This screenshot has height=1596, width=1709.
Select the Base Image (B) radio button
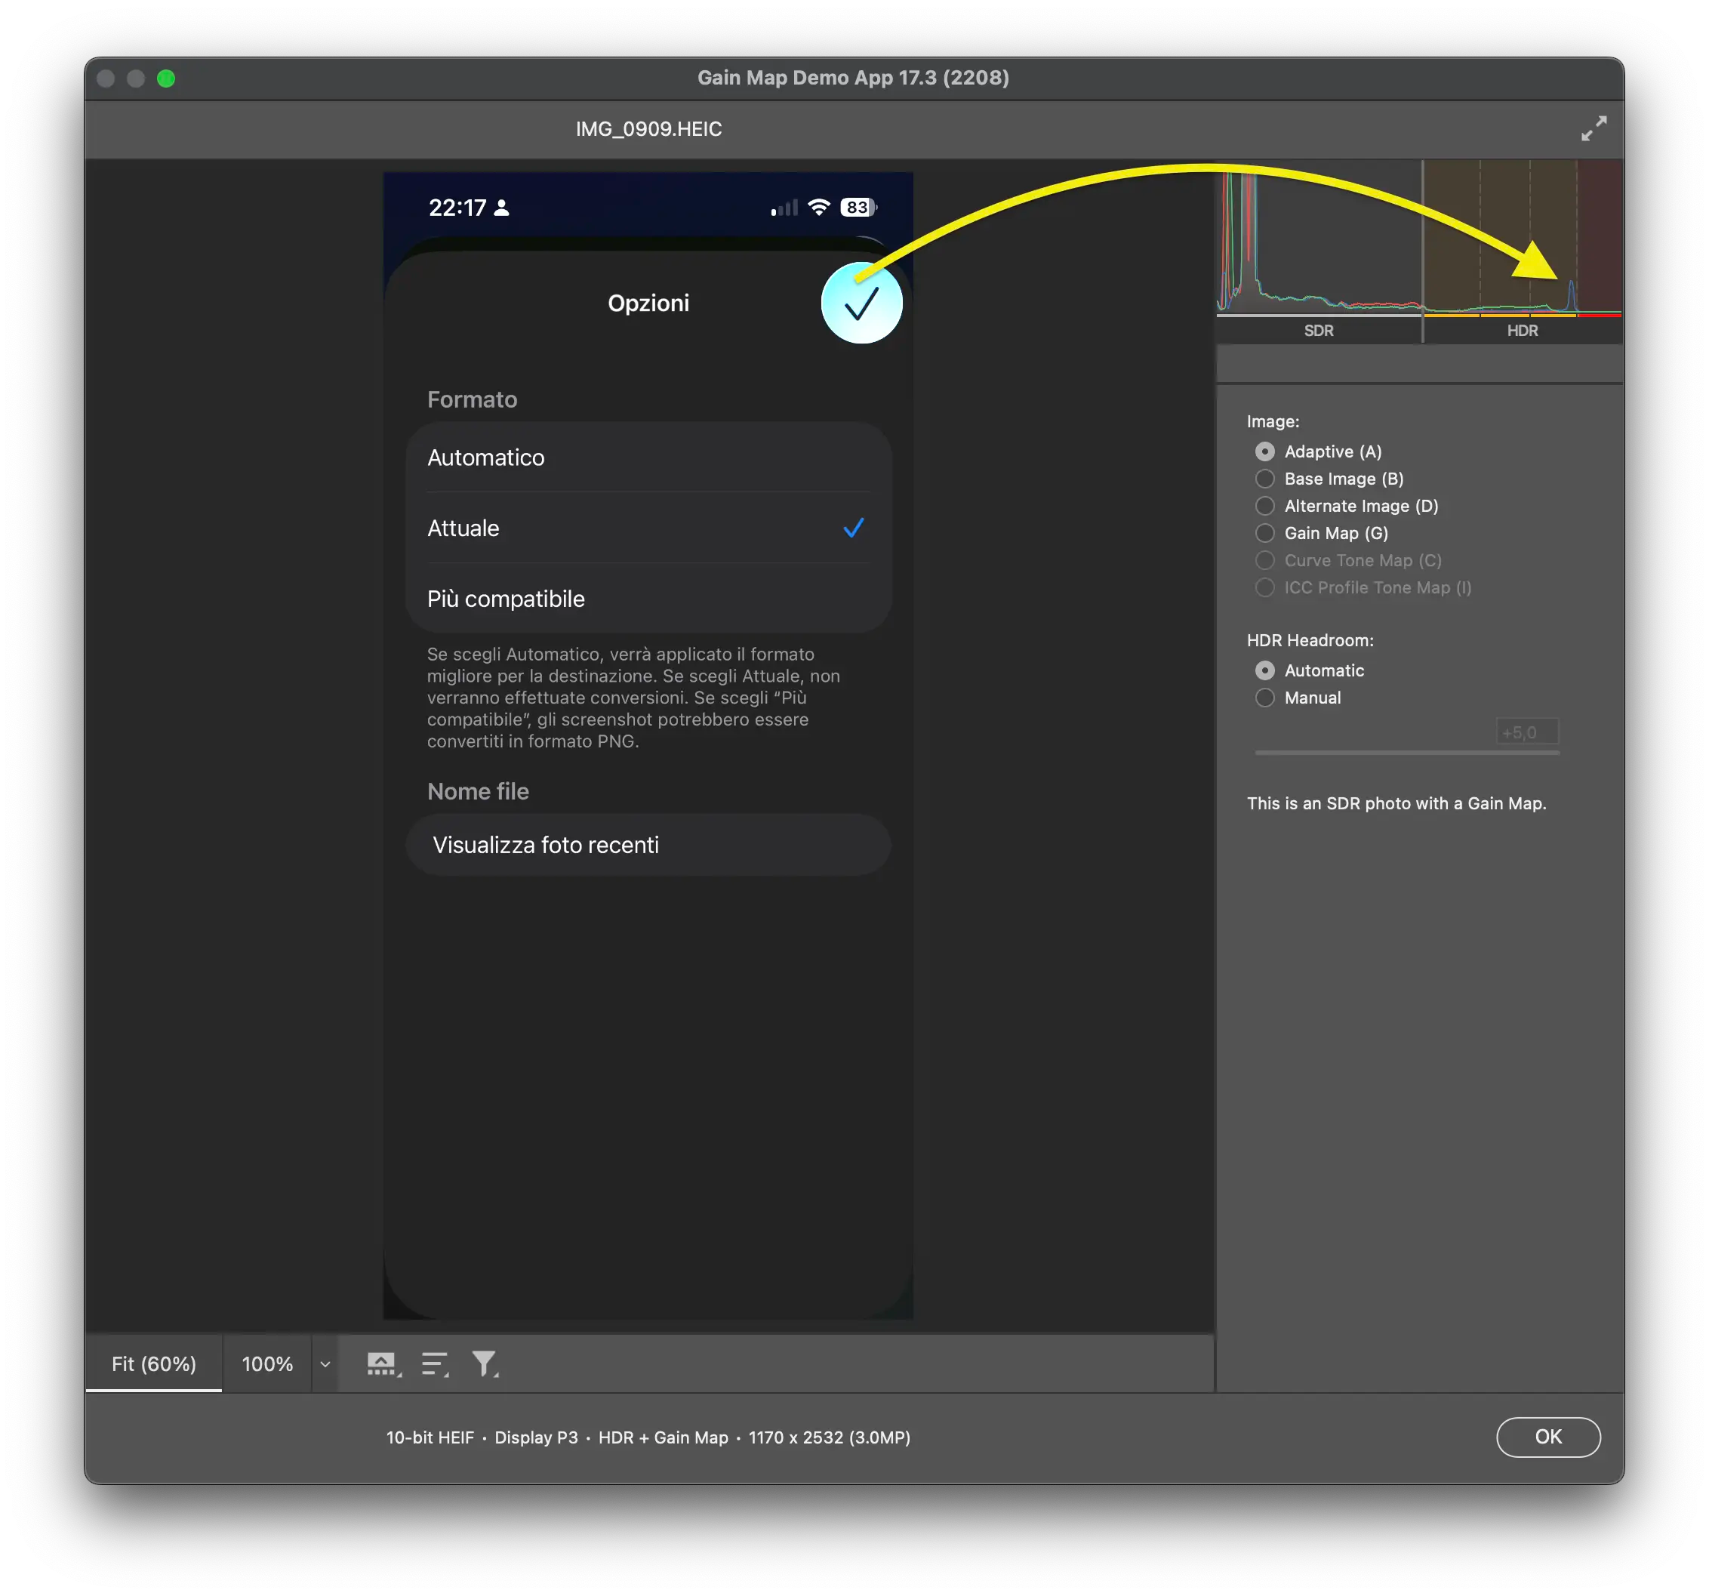click(1264, 479)
